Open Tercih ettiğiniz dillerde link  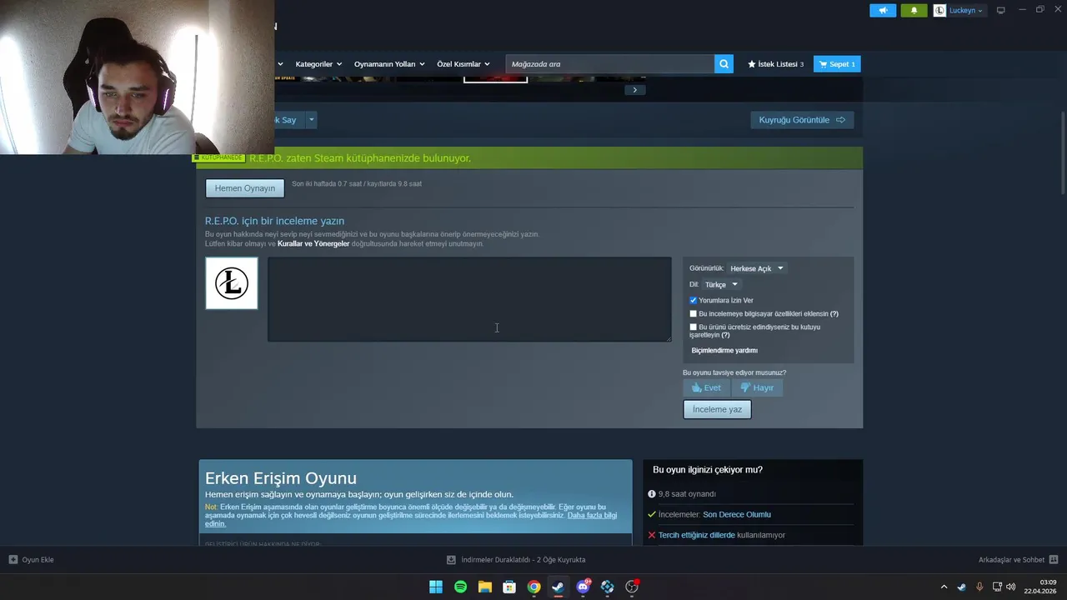click(x=697, y=535)
